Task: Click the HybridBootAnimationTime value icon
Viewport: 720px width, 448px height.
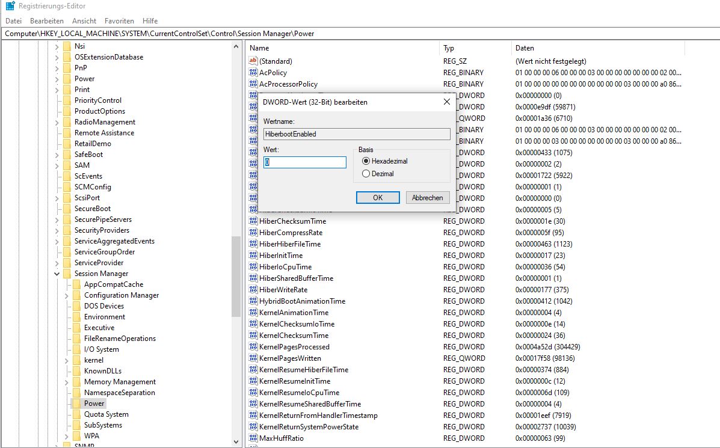Action: (253, 301)
